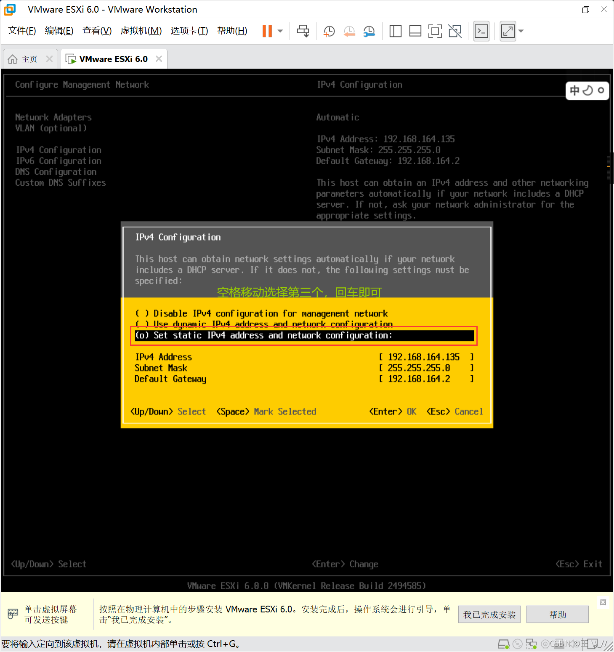Open the 虚拟机(M) menu
The image size is (614, 652).
(x=141, y=31)
